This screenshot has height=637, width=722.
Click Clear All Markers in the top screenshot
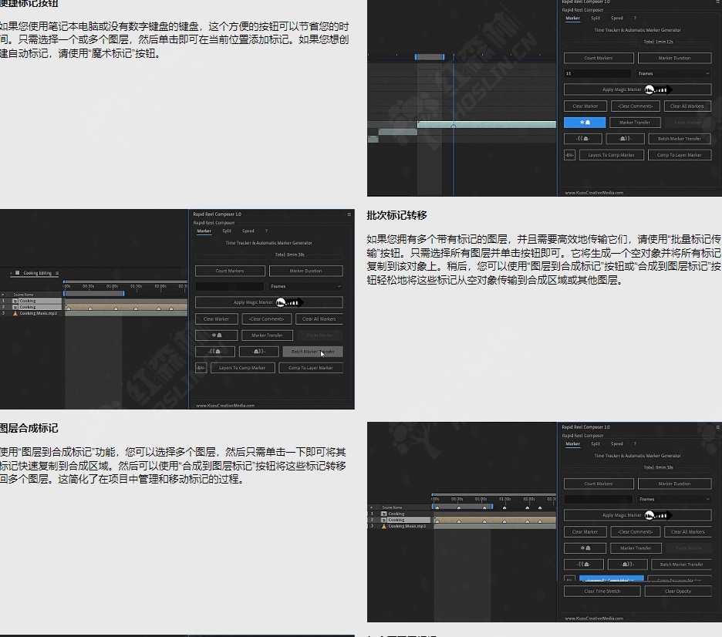click(687, 106)
